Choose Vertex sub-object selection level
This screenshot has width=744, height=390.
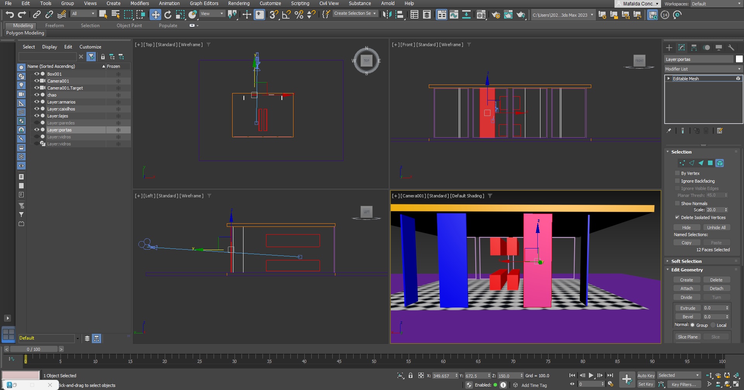(x=682, y=163)
